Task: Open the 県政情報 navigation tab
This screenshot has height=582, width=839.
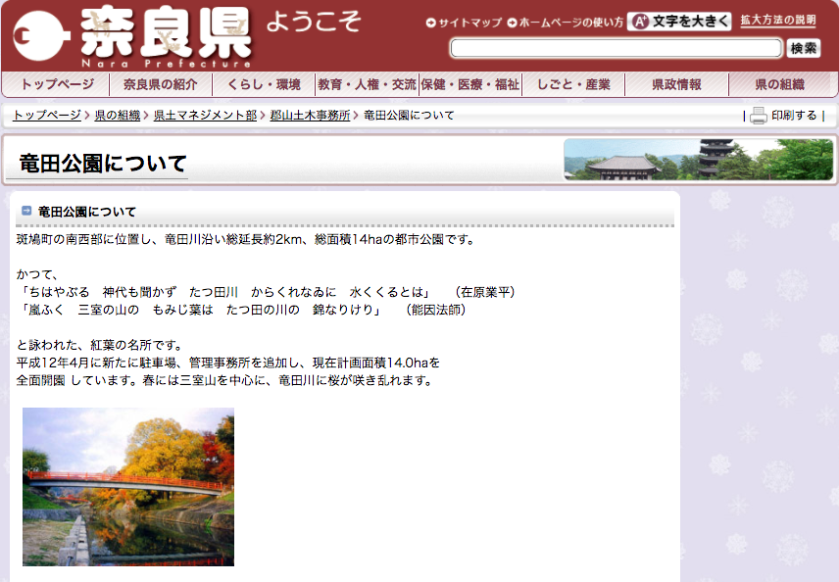Action: 677,84
